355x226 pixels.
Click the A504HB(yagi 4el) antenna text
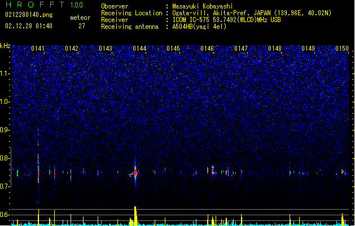pyautogui.click(x=199, y=27)
